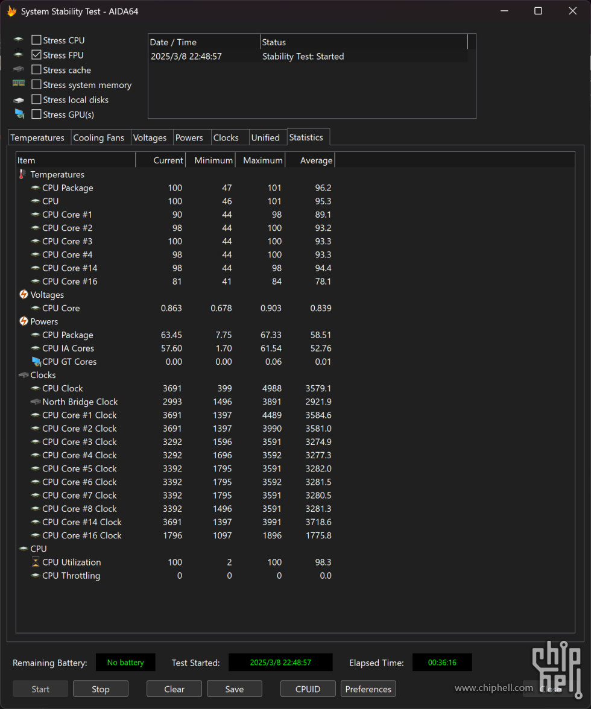Click the drive icon beside Stress local disks

19,100
